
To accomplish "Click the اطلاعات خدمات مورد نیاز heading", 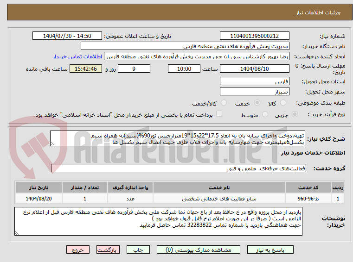I will tap(313, 153).
